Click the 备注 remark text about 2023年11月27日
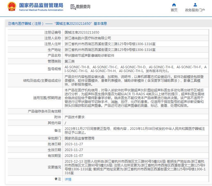212x186 pixels. pyautogui.click(x=135, y=131)
